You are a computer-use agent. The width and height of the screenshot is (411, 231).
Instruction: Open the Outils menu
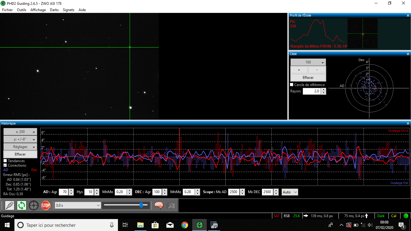coord(21,10)
